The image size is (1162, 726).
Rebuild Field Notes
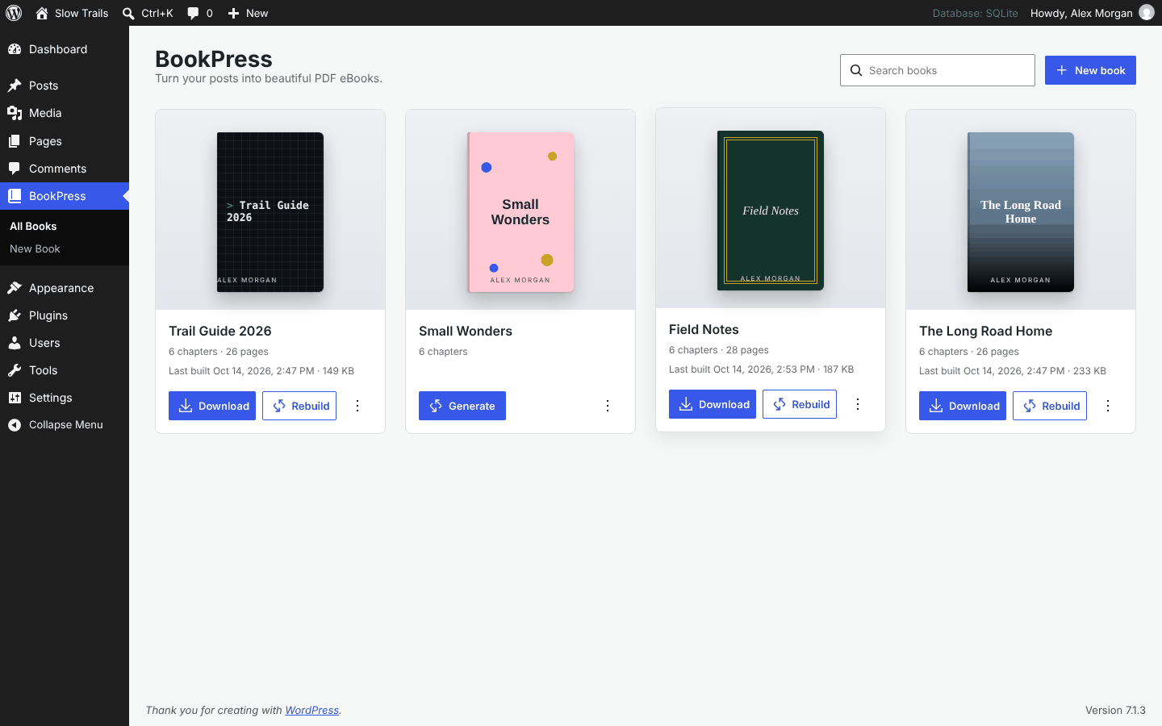coord(800,404)
